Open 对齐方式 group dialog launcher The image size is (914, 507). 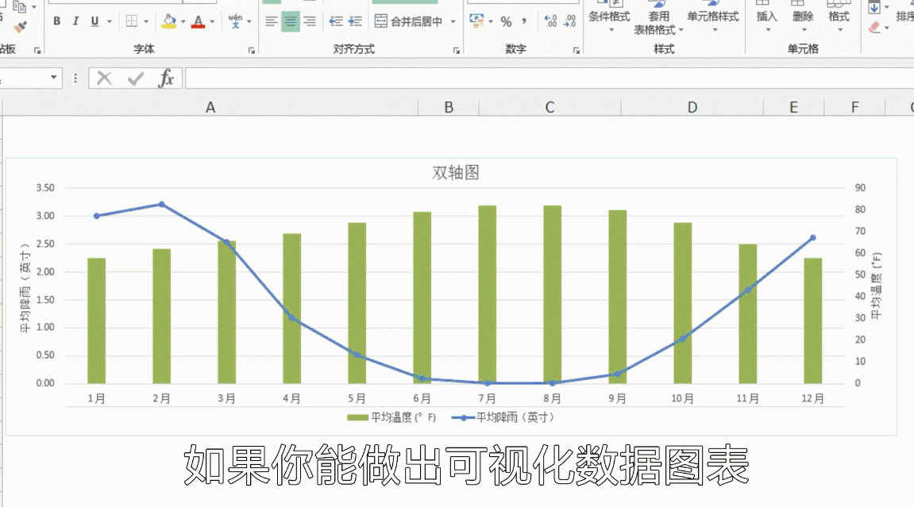point(457,51)
